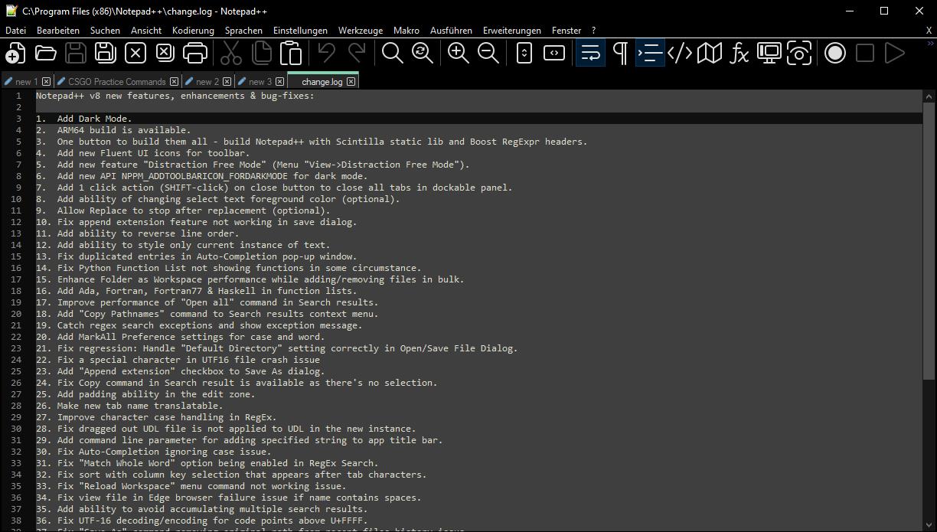Zoom in with the plus magnifier icon
This screenshot has height=532, width=937.
click(459, 53)
